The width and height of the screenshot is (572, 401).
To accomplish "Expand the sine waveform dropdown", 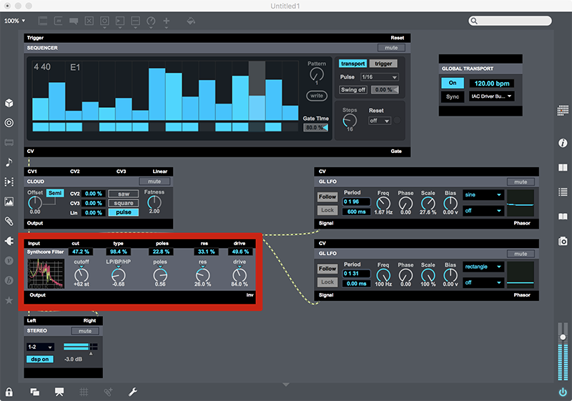I will coord(483,194).
